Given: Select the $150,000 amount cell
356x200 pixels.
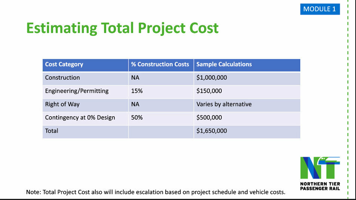Looking at the screenshot, I should pyautogui.click(x=209, y=91).
